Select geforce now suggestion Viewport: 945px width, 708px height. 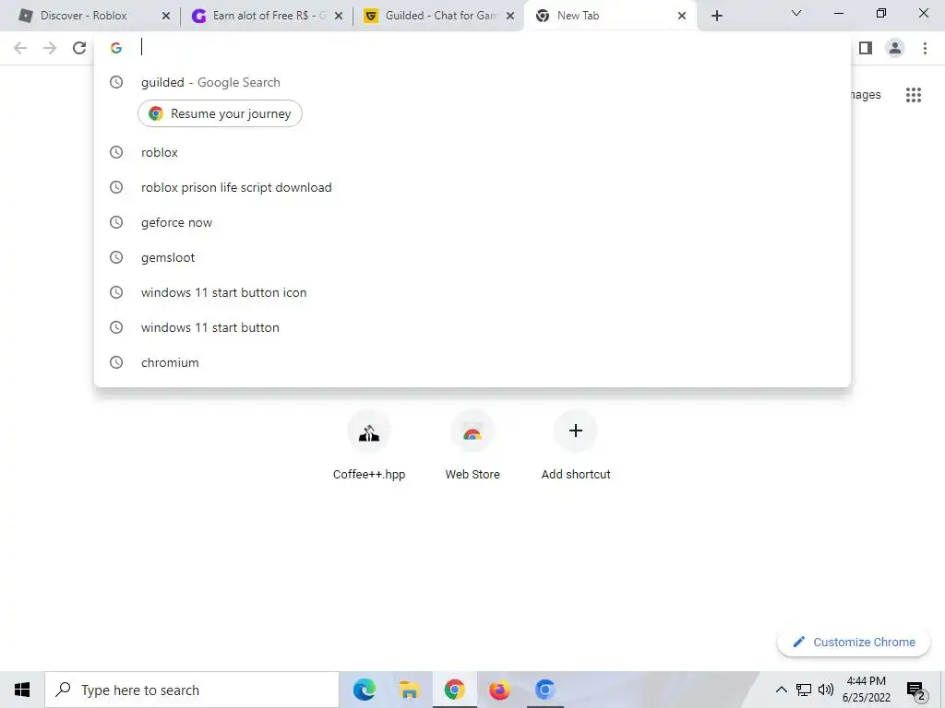pyautogui.click(x=472, y=222)
